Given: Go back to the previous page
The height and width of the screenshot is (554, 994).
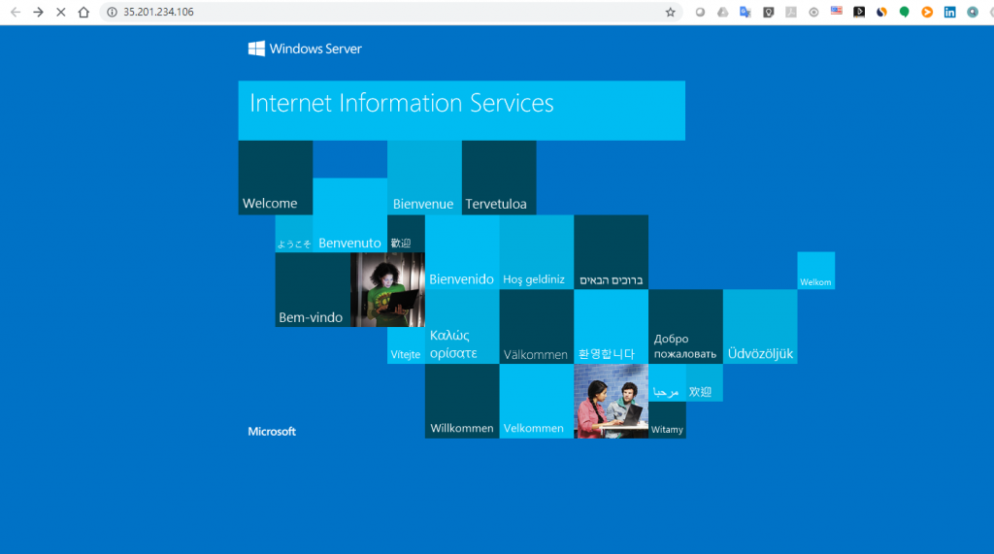Looking at the screenshot, I should 16,12.
